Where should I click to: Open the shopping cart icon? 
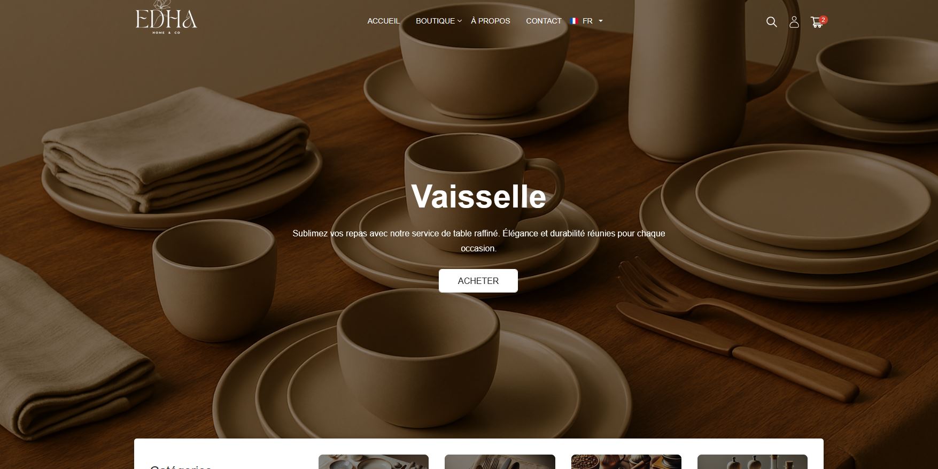tap(816, 22)
